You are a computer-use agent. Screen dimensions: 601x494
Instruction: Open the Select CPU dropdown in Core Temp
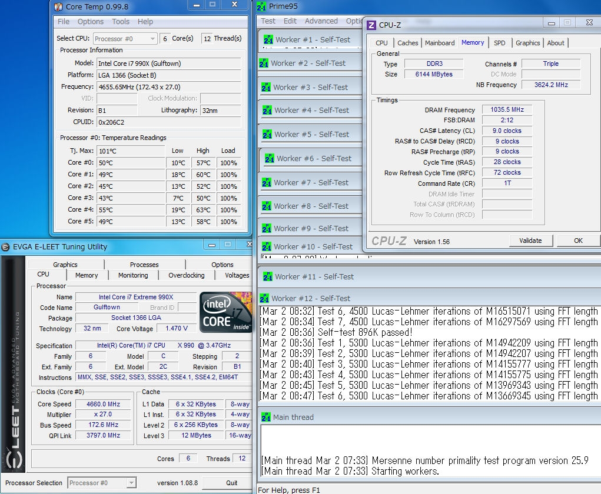coord(125,39)
